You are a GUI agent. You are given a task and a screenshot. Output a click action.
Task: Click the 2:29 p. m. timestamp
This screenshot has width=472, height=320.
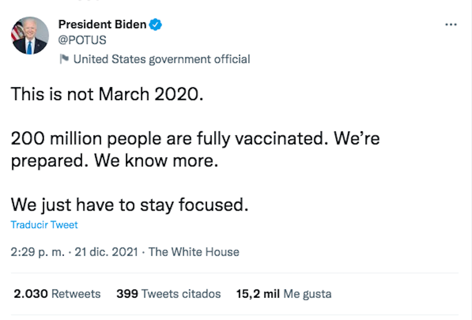(38, 252)
